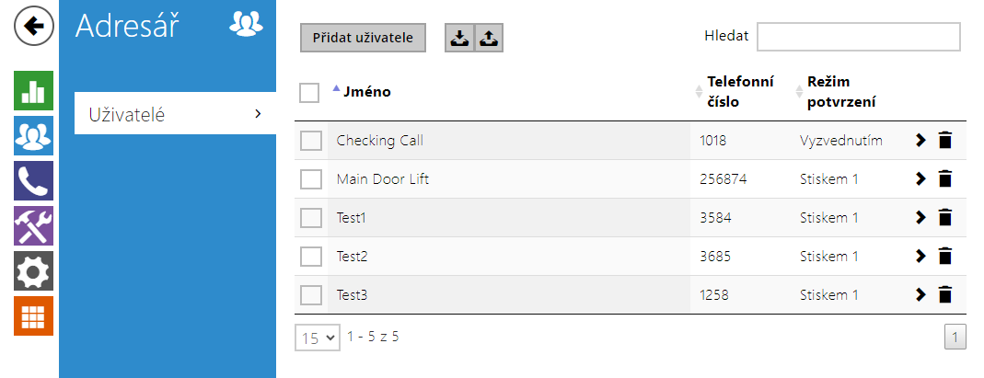Image resolution: width=984 pixels, height=378 pixels.
Task: Open the phone calling section icon
Action: (x=34, y=180)
